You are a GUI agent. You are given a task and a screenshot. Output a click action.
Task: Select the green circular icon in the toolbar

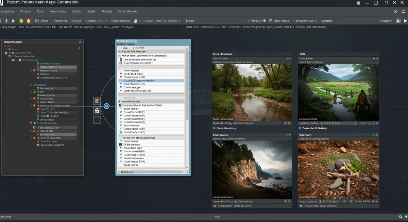(x=21, y=20)
